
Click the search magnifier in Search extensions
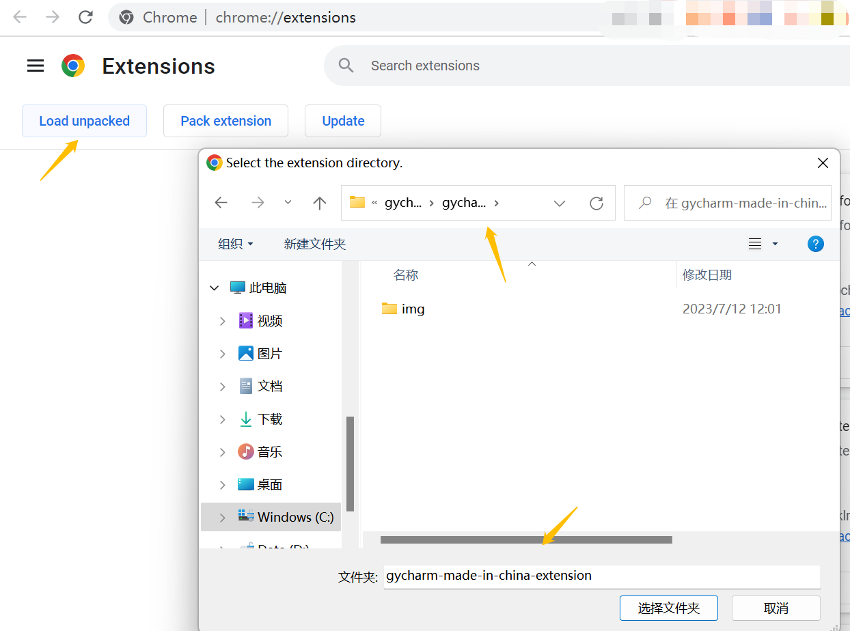pyautogui.click(x=346, y=66)
